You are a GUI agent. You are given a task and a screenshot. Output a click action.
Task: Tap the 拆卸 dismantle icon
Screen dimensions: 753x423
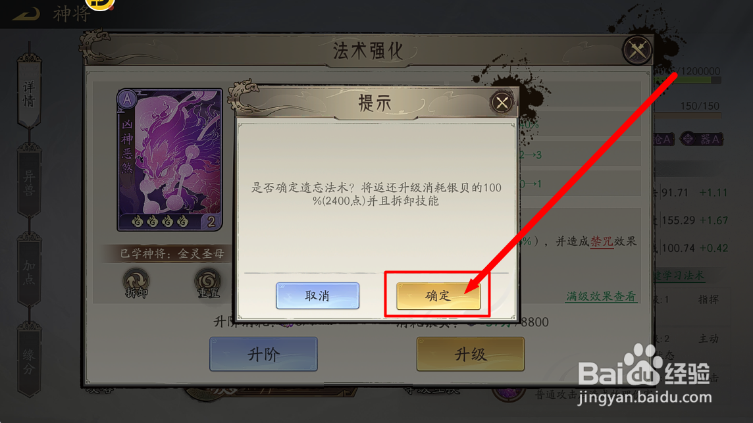[136, 284]
